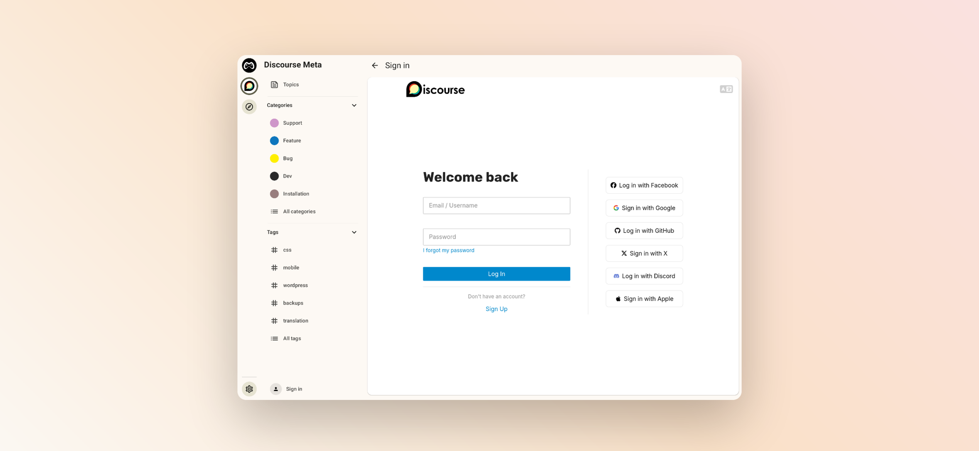Open the Sign Up link
This screenshot has width=979, height=451.
[x=496, y=309]
